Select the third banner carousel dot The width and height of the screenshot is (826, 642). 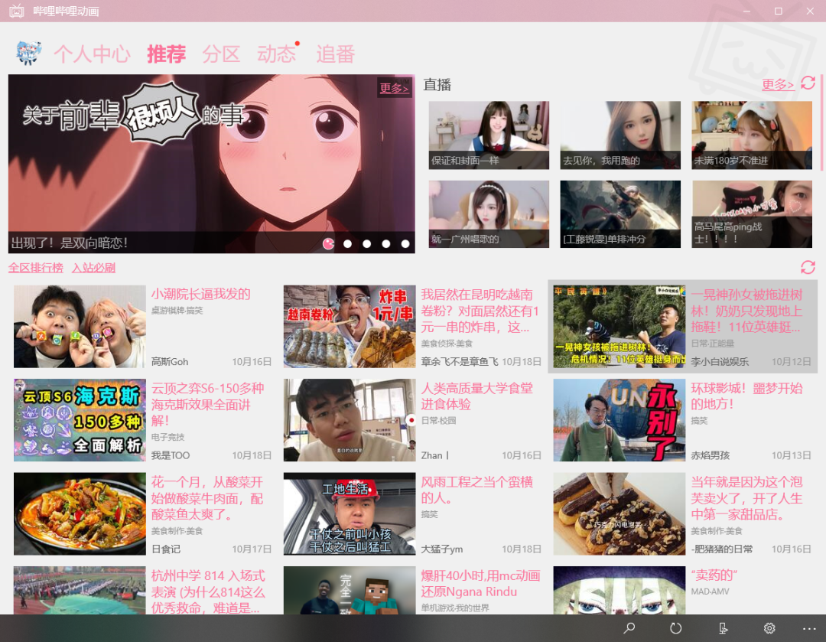tap(366, 243)
